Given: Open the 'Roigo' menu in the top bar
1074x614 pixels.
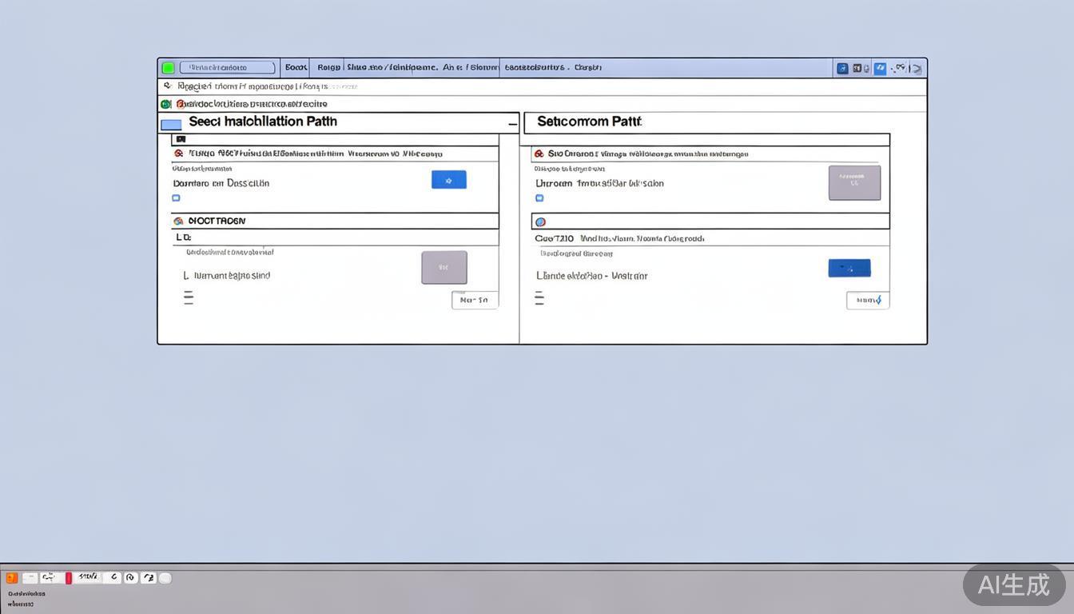Looking at the screenshot, I should (x=328, y=68).
